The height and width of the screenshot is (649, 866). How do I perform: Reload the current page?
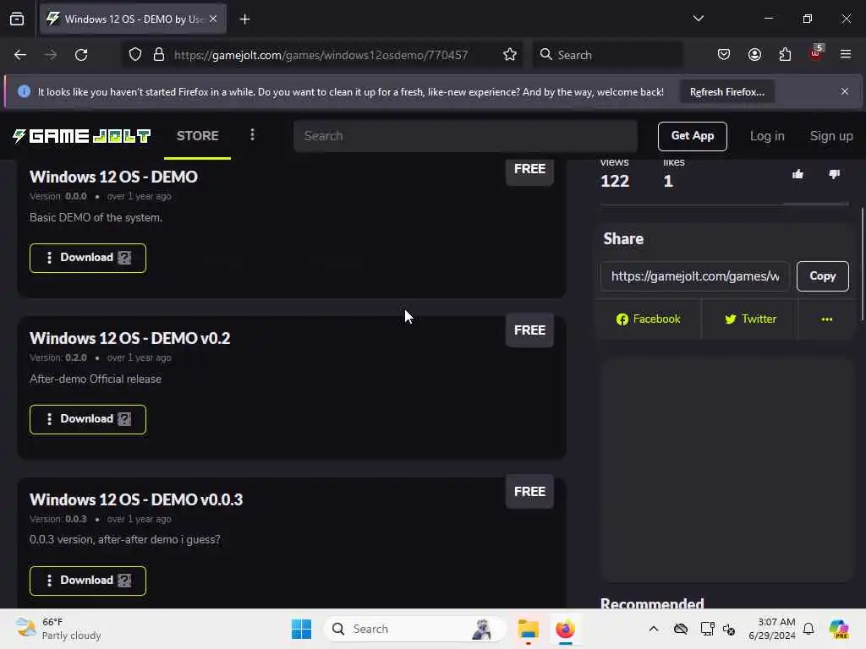tap(81, 55)
